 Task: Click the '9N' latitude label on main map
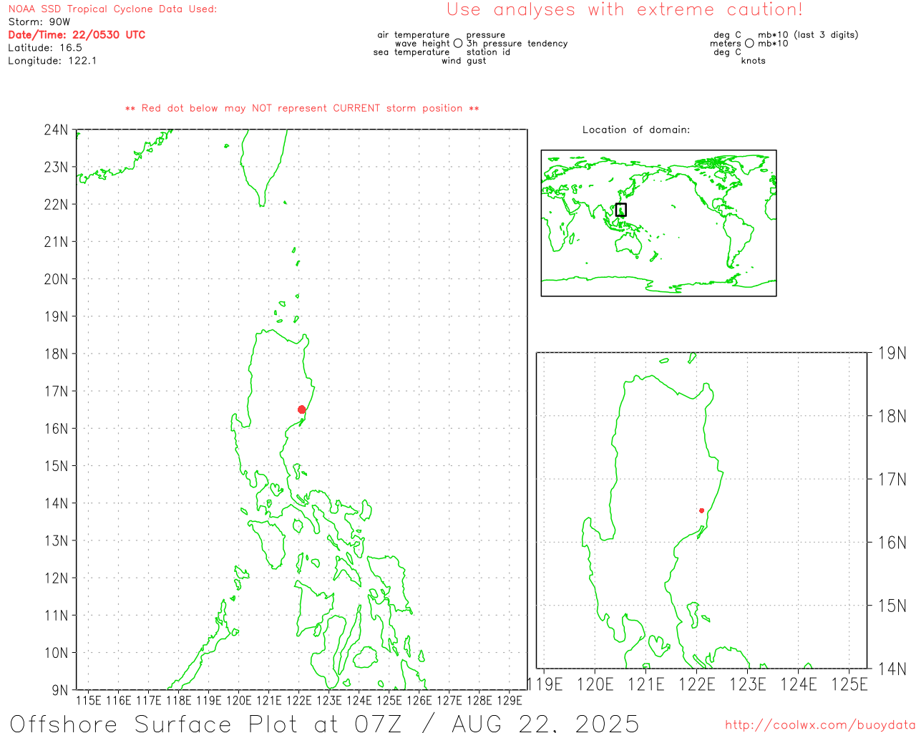(60, 690)
